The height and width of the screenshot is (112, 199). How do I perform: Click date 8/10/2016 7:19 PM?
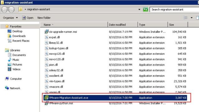[121, 32]
